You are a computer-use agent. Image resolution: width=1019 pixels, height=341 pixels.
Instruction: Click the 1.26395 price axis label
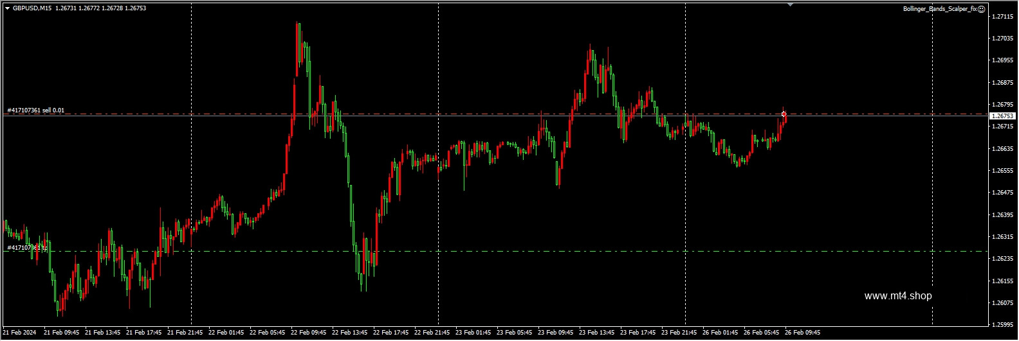[x=1003, y=215]
